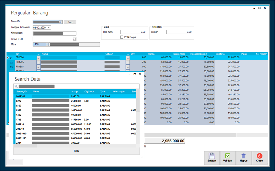The image size is (275, 171).
Task: Click the Hapus trash bin icon
Action: [244, 156]
